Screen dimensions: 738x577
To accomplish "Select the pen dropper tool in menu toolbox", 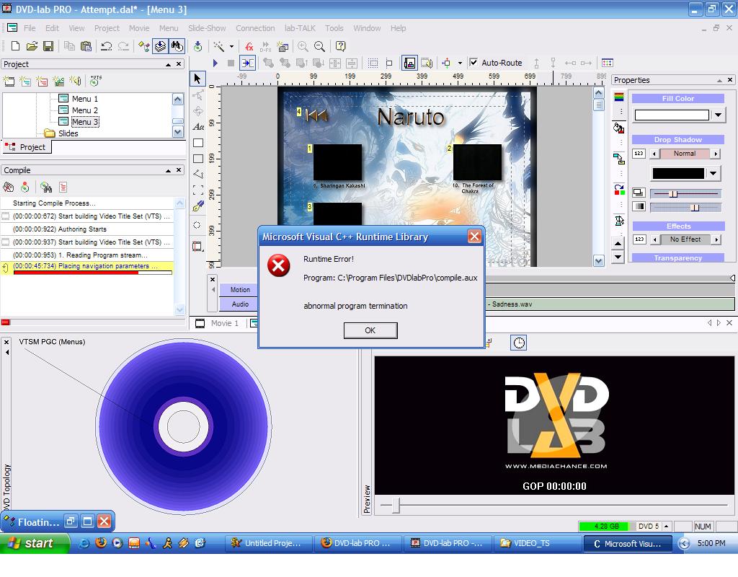I will pos(198,206).
